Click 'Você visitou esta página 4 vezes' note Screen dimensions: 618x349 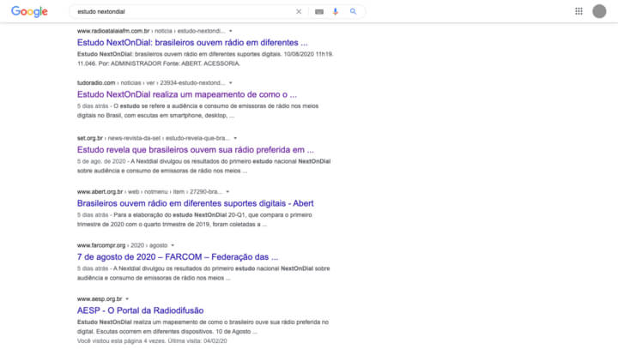(x=152, y=341)
